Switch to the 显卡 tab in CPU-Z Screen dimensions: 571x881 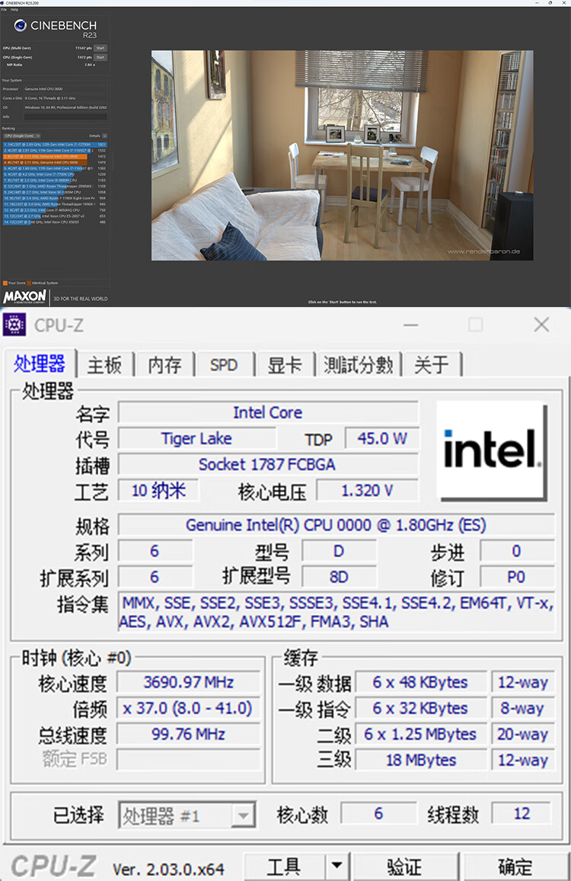(x=285, y=365)
